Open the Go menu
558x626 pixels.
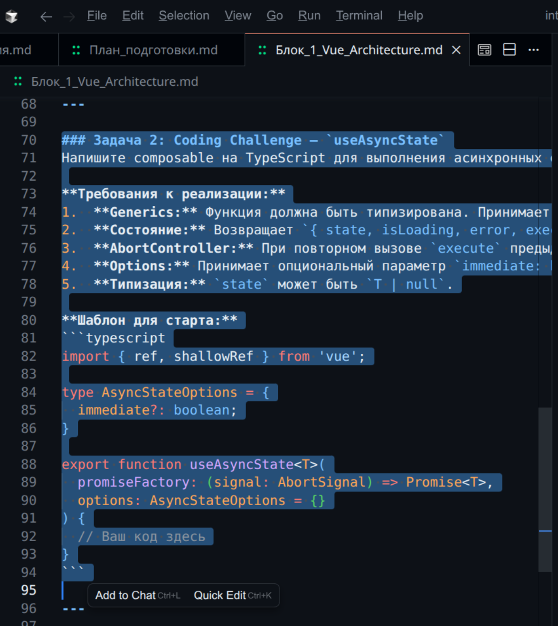tap(274, 16)
